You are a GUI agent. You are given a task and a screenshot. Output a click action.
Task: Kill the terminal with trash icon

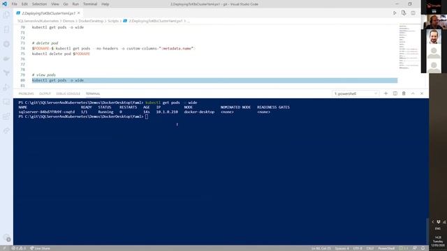tap(404, 93)
